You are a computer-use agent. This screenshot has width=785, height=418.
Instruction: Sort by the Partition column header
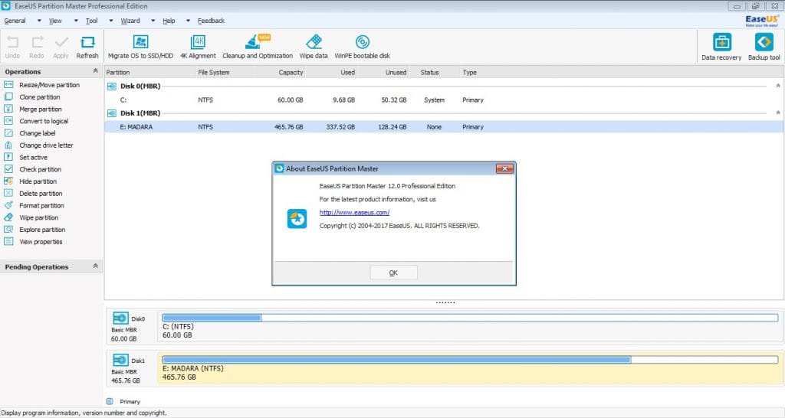118,73
